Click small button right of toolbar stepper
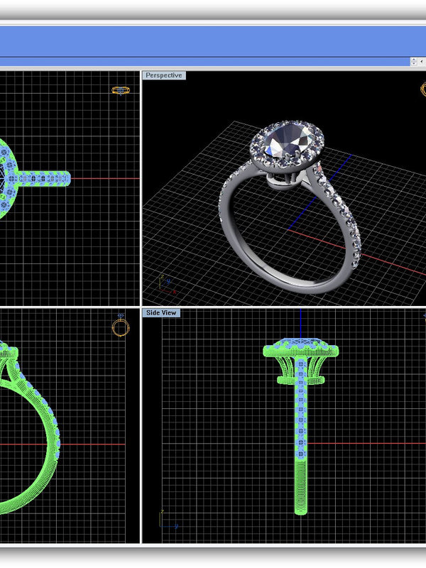The height and width of the screenshot is (568, 426). tap(422, 62)
